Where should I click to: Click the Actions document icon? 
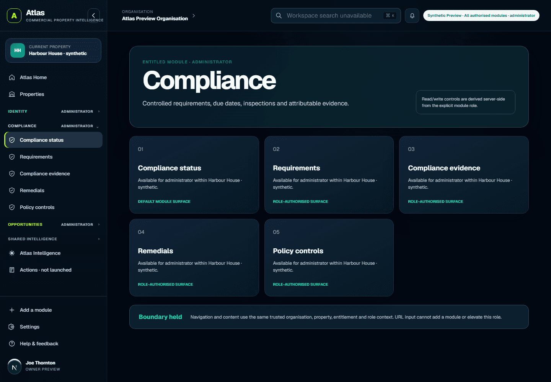(12, 270)
